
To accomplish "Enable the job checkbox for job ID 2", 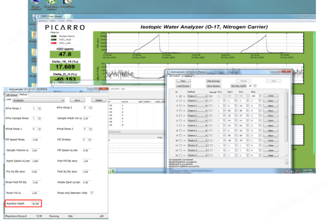I will pyautogui.click(x=180, y=101).
